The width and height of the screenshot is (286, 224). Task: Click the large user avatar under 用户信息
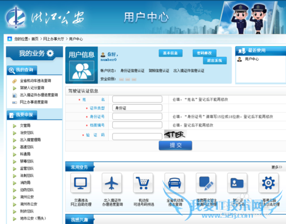pyautogui.click(x=82, y=71)
